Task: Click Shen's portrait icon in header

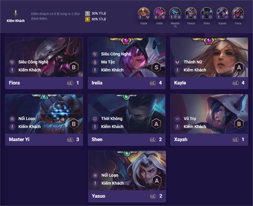Action: coord(207,13)
